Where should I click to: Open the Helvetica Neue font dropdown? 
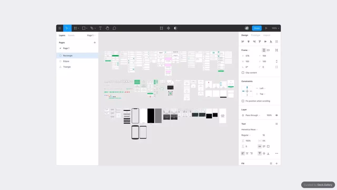click(x=249, y=130)
